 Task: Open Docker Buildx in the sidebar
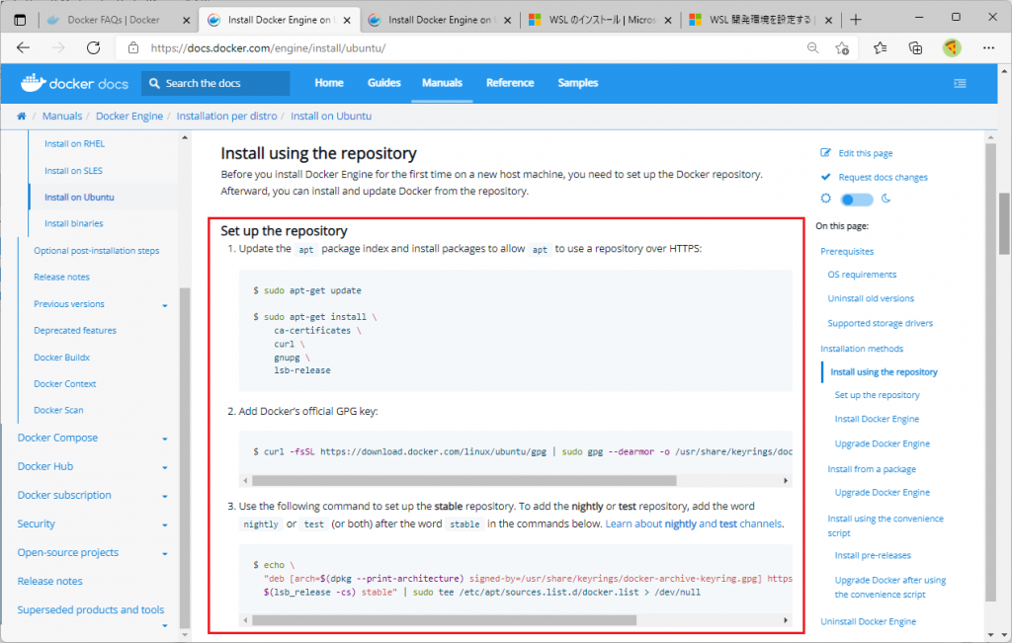62,358
